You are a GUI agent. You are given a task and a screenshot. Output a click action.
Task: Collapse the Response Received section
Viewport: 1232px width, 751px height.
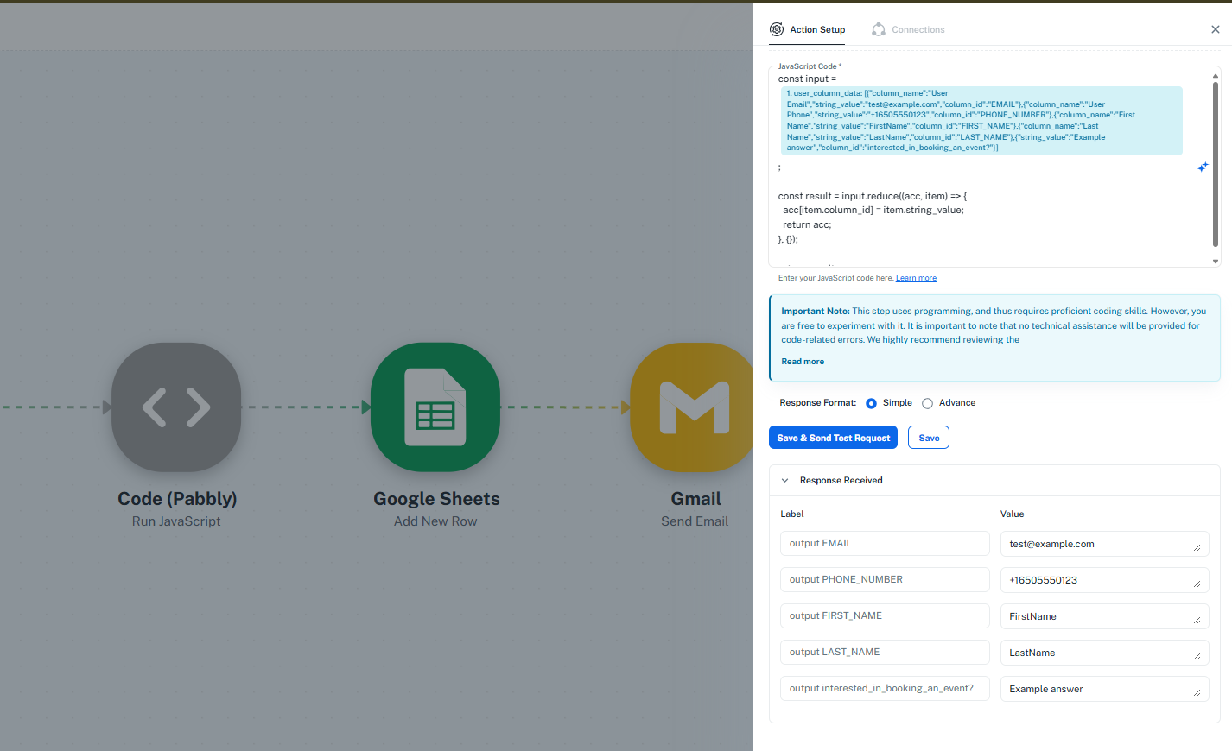coord(785,481)
